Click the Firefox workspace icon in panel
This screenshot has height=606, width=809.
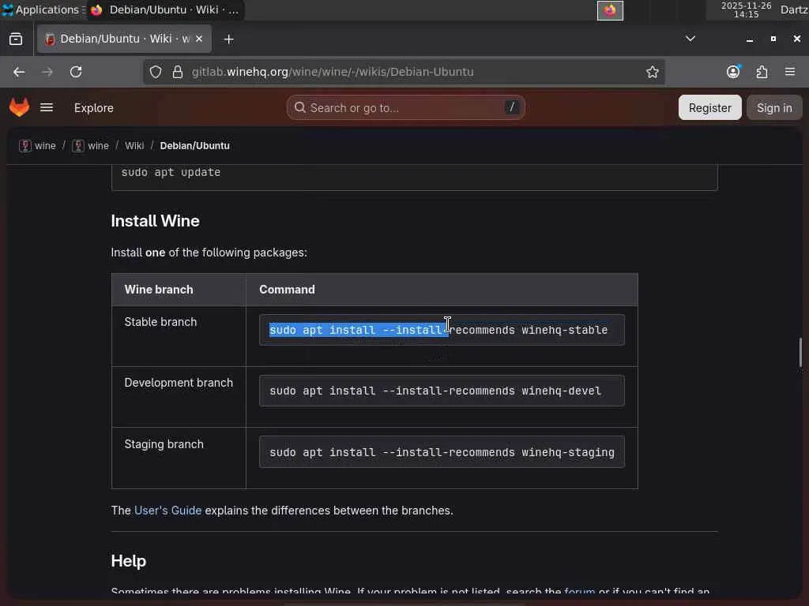[610, 10]
